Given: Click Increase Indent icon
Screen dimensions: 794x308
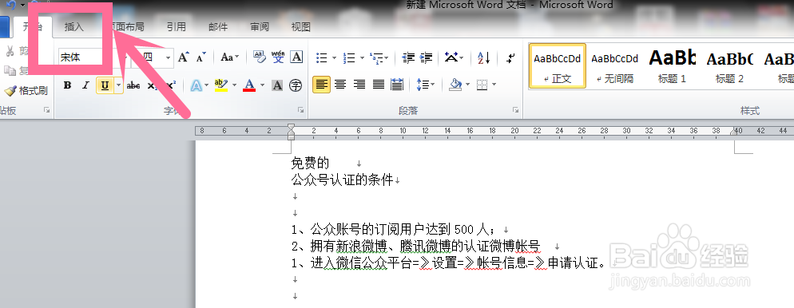Looking at the screenshot, I should (x=427, y=57).
